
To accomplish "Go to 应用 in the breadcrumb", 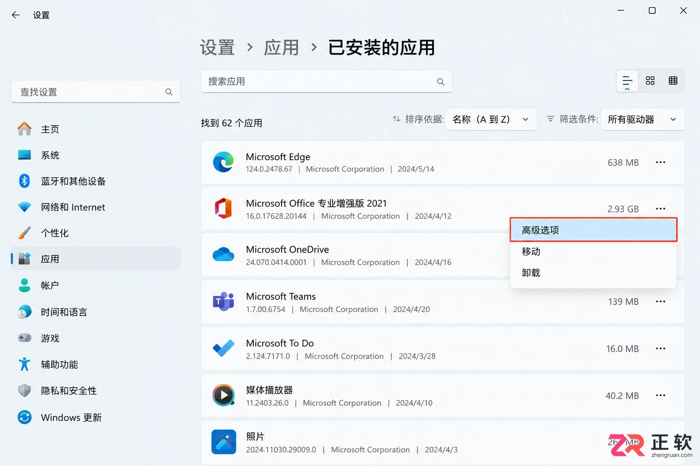I will click(x=281, y=48).
